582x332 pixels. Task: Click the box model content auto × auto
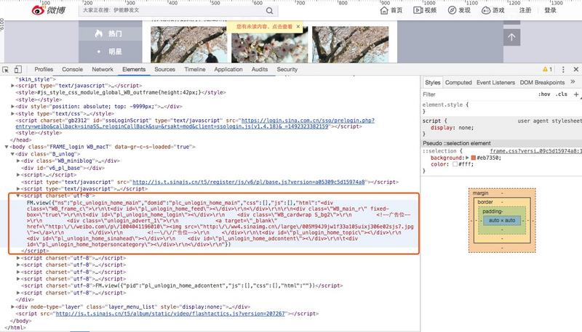point(502,220)
